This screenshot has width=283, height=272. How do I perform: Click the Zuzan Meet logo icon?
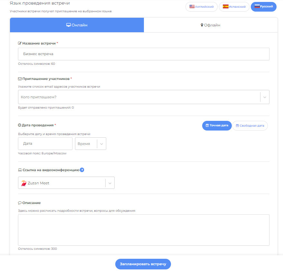24,183
